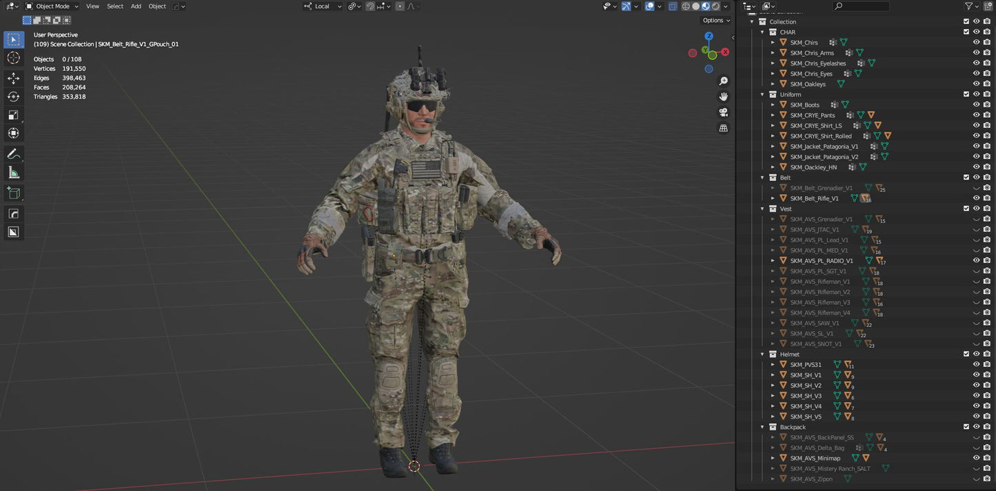
Task: Switch to orthographic view with grid icon
Action: 723,128
